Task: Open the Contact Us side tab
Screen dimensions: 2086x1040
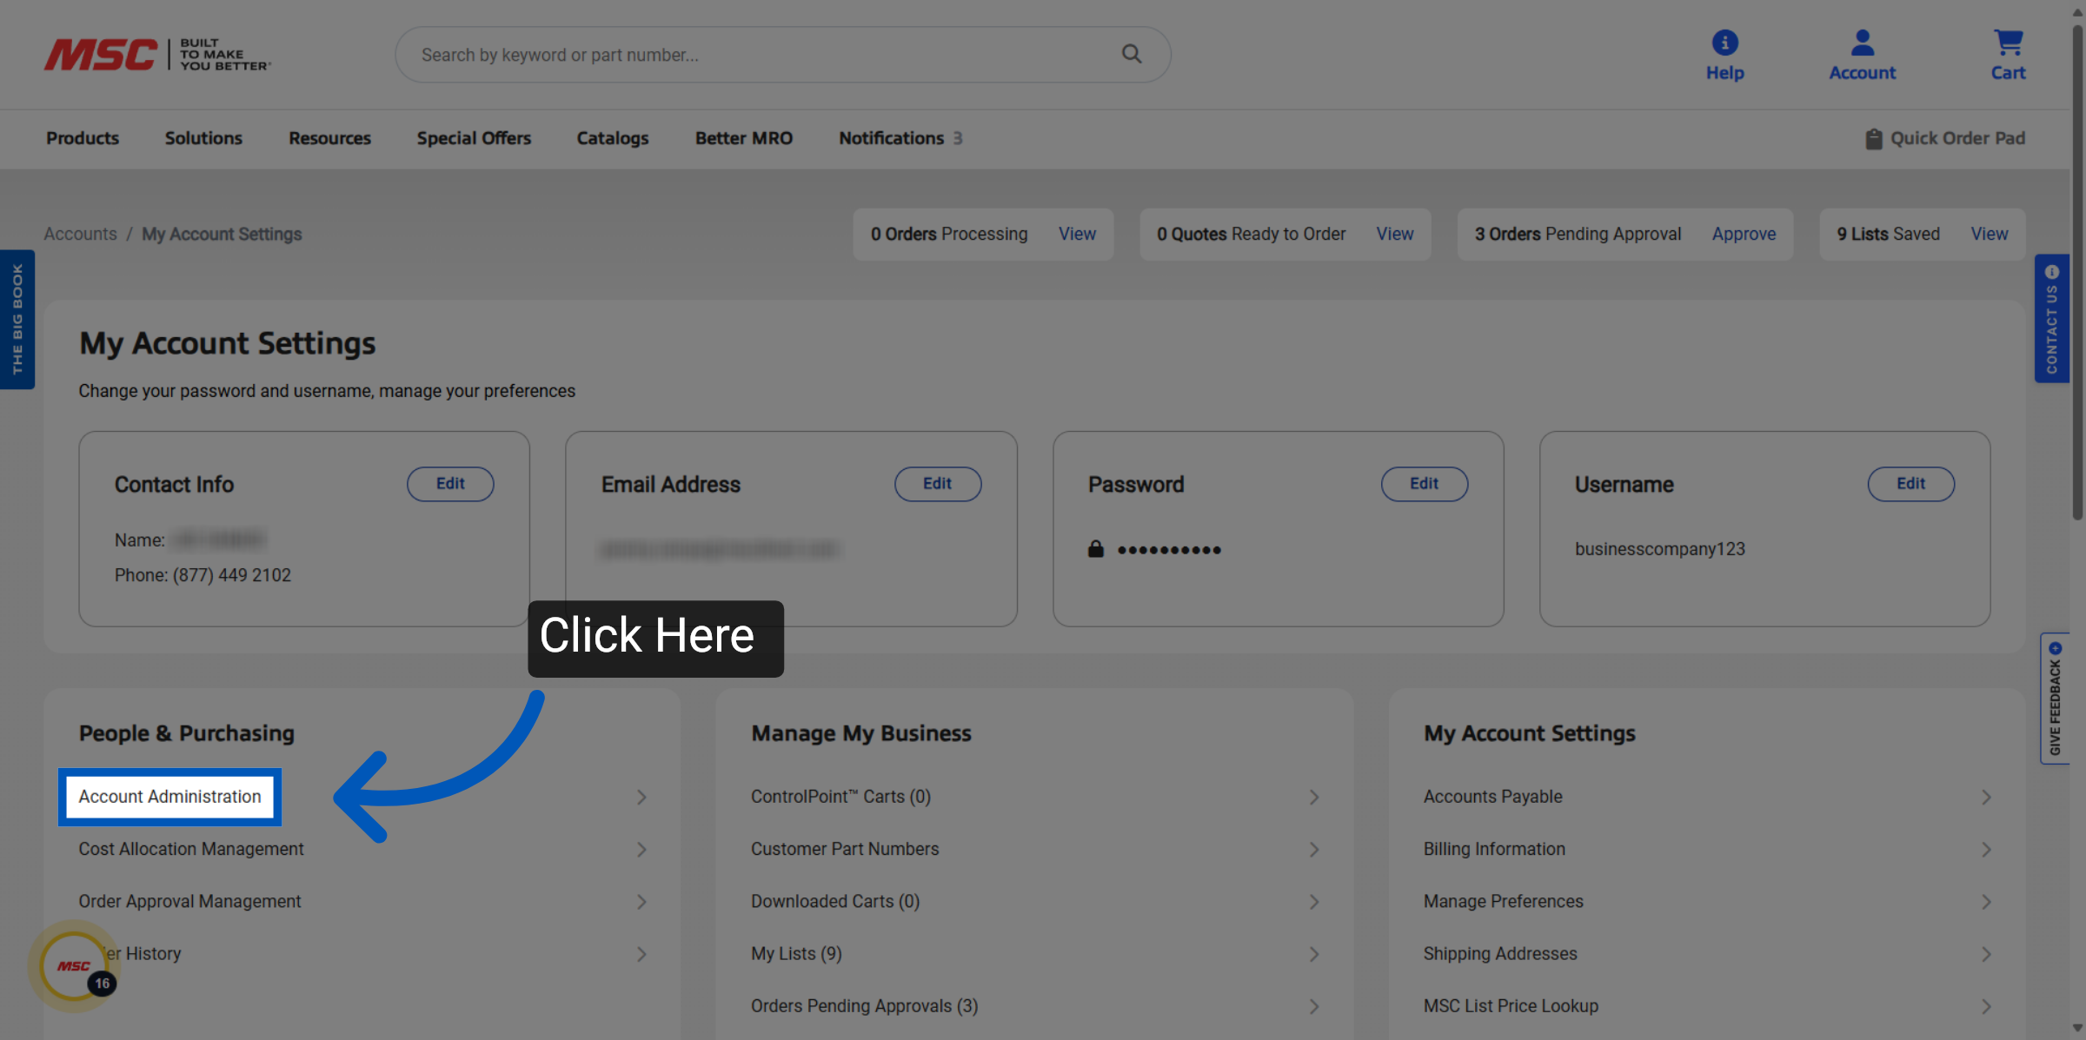Action: 2051,318
